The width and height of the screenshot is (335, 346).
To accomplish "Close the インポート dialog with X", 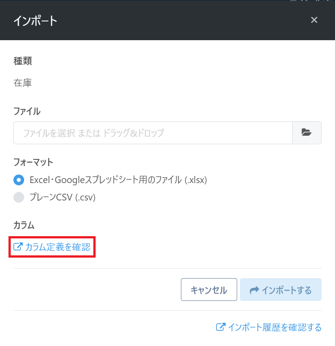I will (x=314, y=20).
